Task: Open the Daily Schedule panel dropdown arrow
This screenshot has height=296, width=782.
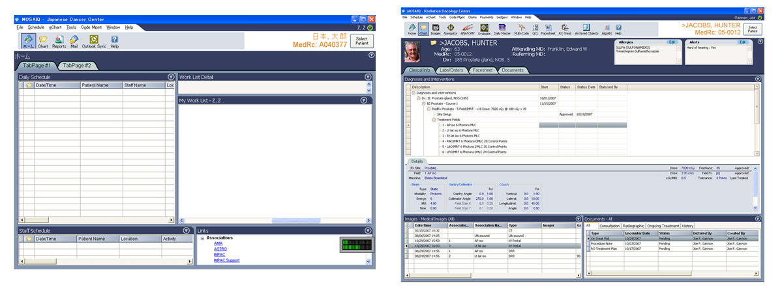Action: coord(171,77)
